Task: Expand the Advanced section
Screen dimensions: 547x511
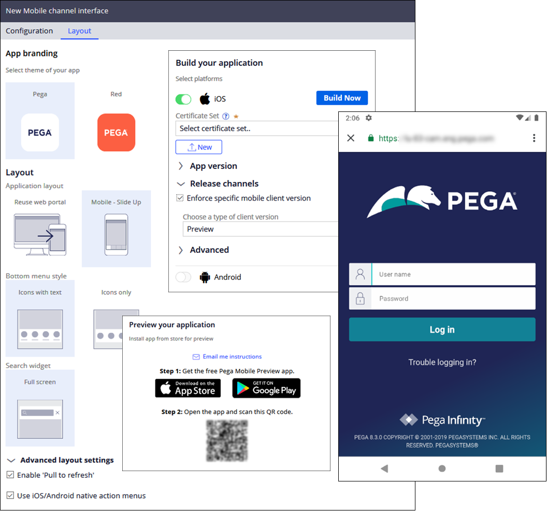Action: tap(181, 250)
